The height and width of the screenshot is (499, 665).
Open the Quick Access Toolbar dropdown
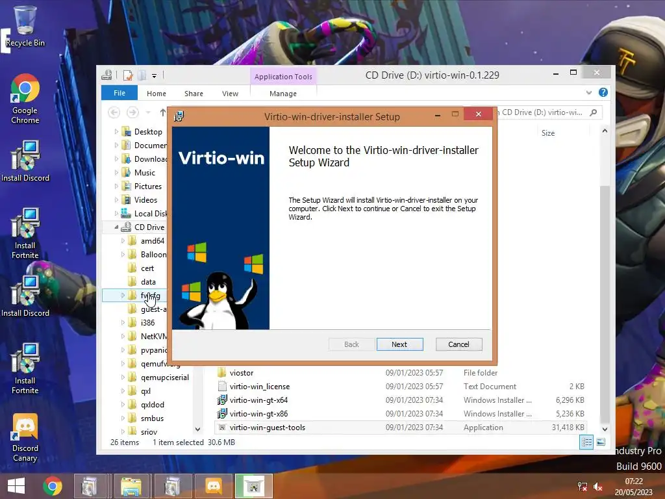pos(154,76)
